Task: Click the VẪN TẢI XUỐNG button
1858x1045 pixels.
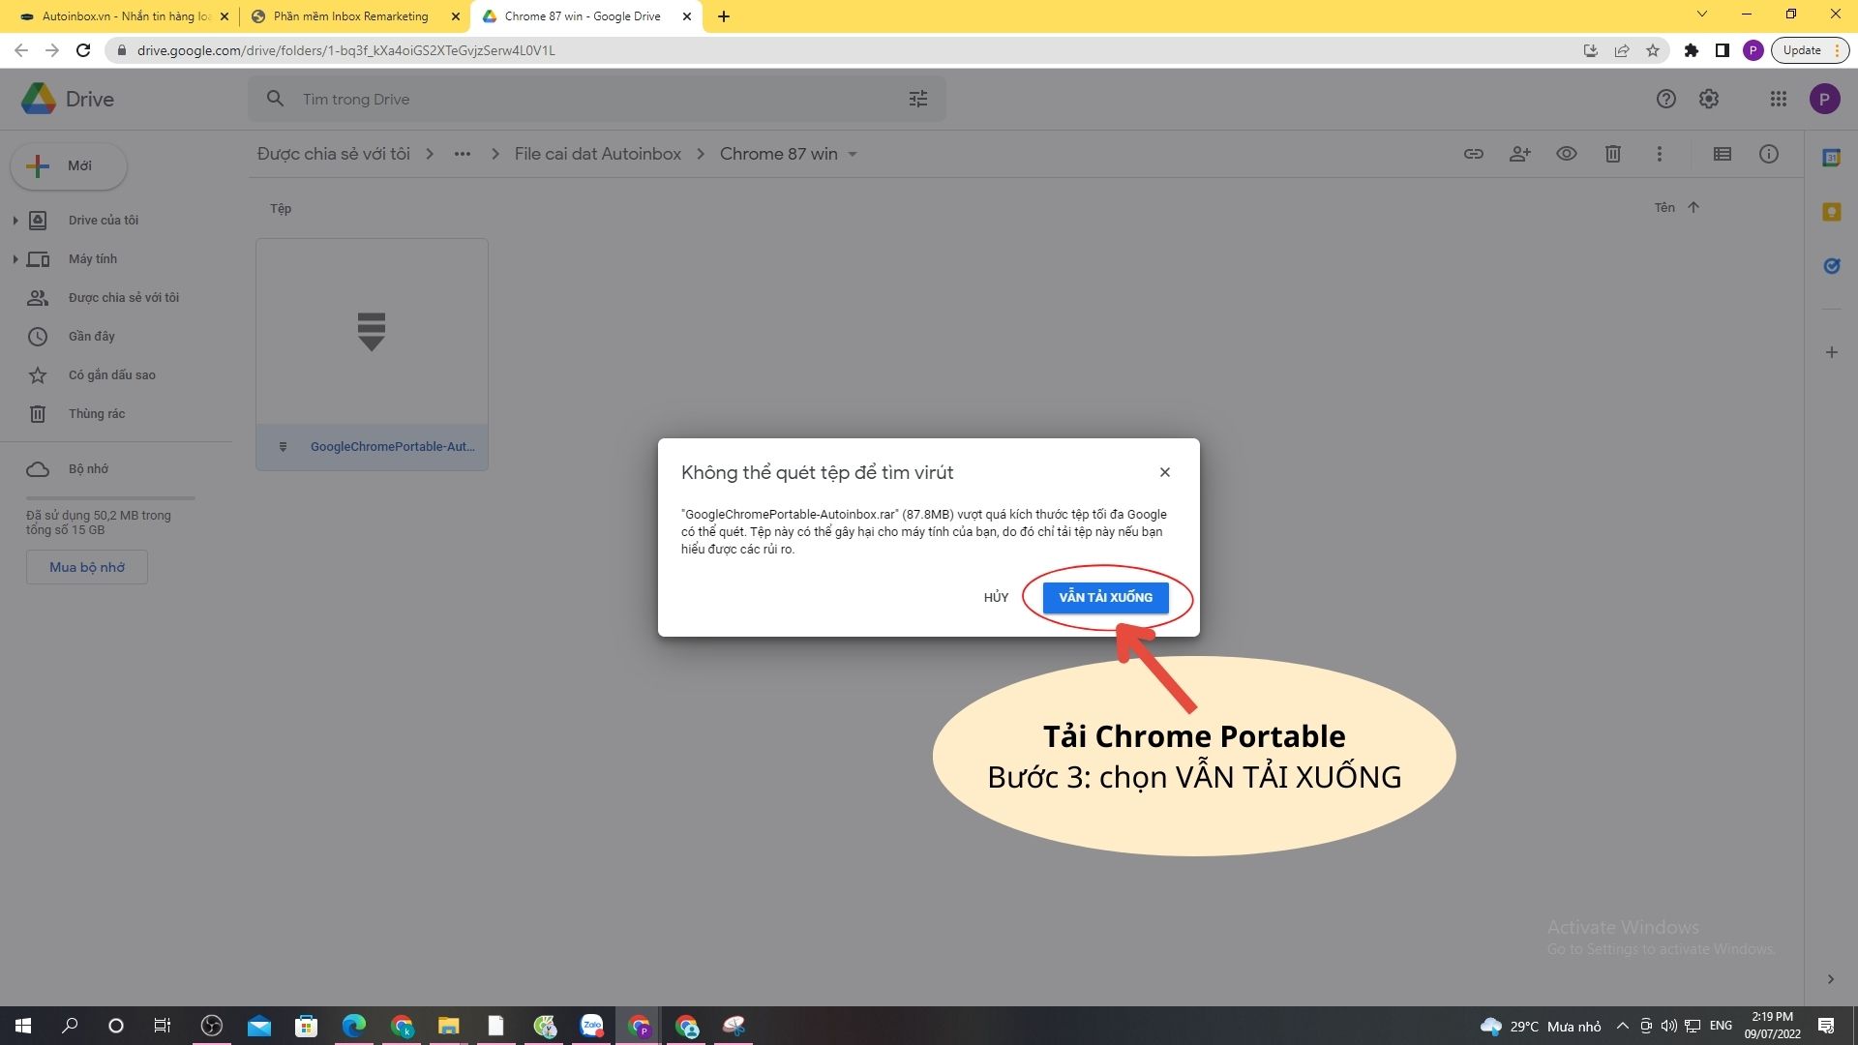Action: (1105, 598)
